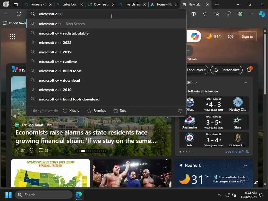The width and height of the screenshot is (268, 201).
Task: Expand the NHL league dropdown
Action: [x=196, y=83]
